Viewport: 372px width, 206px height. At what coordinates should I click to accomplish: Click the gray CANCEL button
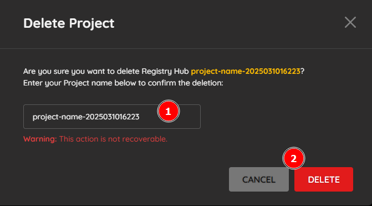[259, 179]
